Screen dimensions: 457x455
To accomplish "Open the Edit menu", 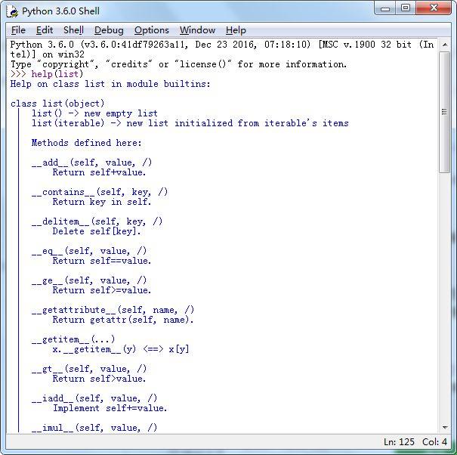I will 45,30.
